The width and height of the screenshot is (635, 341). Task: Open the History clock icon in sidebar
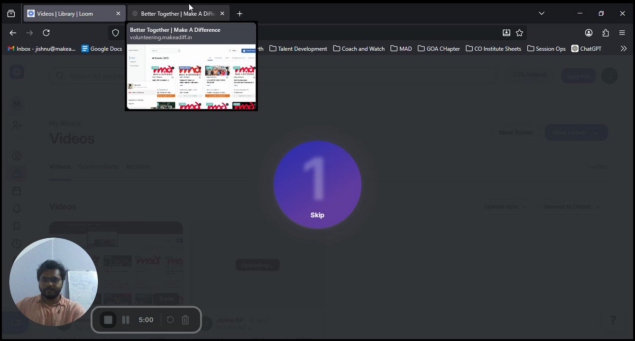click(17, 244)
